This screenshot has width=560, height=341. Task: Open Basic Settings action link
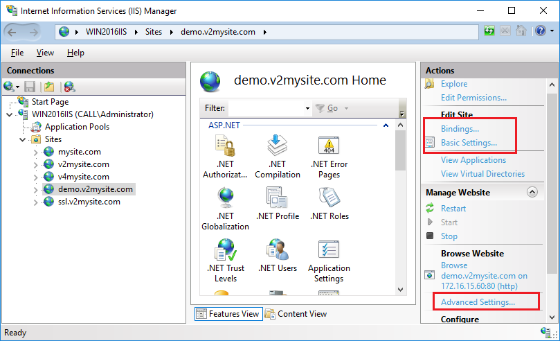tap(469, 143)
